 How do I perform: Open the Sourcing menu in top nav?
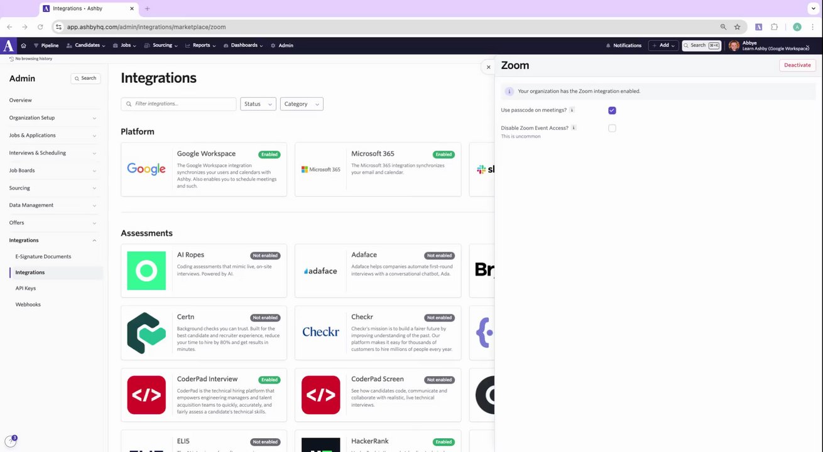click(161, 45)
